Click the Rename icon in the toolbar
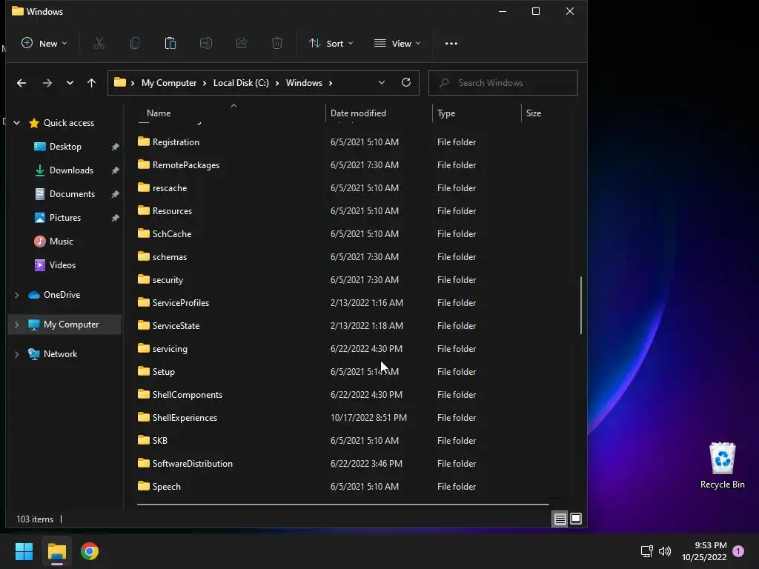The image size is (759, 569). click(x=206, y=43)
